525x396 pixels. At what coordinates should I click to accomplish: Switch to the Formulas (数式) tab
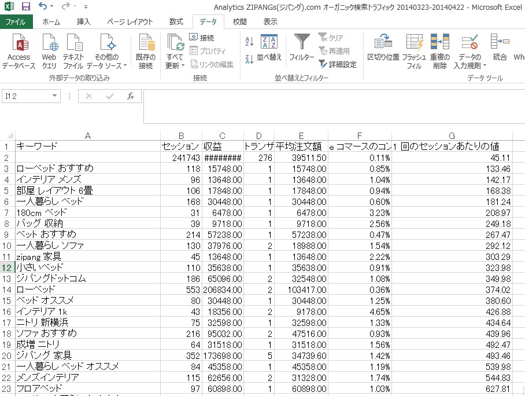(x=176, y=22)
